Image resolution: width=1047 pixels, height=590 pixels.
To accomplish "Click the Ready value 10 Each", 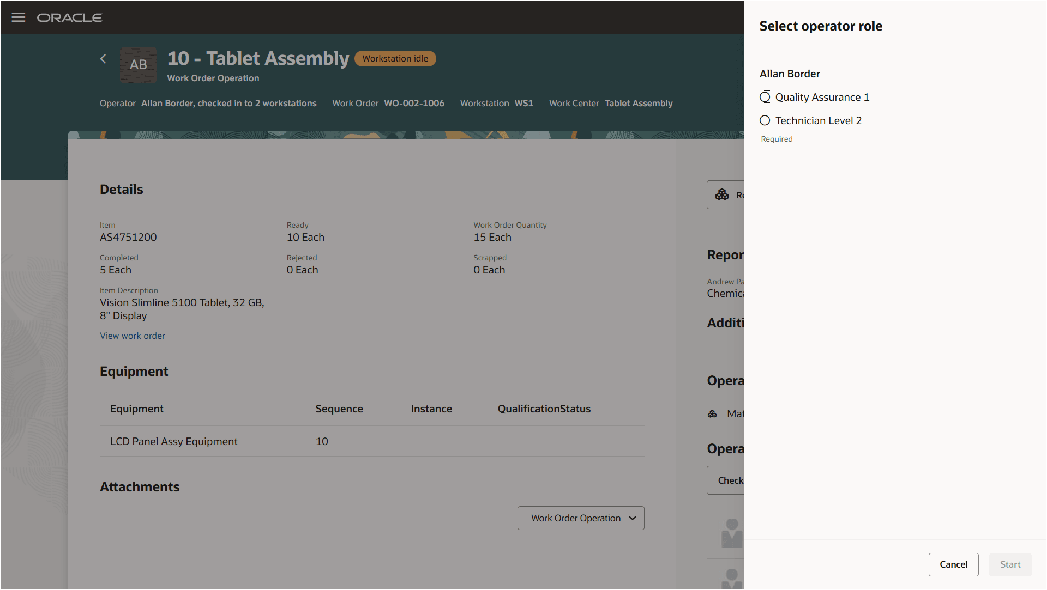I will coord(305,238).
